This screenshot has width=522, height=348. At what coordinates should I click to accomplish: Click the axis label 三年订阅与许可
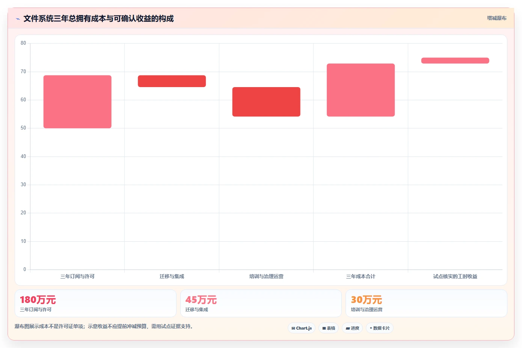click(77, 276)
